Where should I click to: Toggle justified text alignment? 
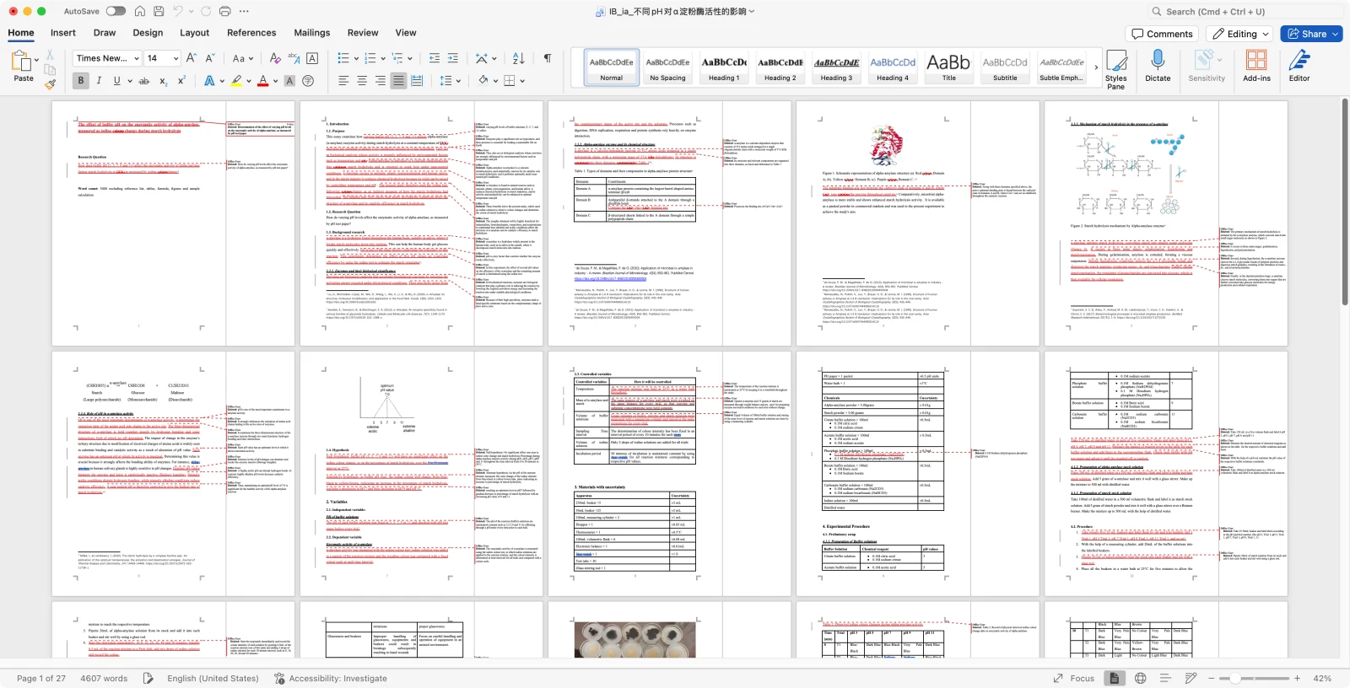pos(398,81)
